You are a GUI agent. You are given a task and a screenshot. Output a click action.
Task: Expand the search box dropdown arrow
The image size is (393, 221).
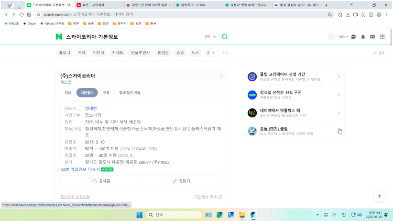214,37
